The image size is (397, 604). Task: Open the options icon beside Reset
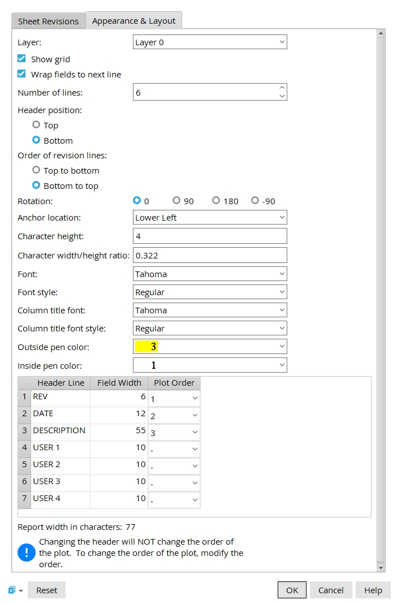point(15,590)
